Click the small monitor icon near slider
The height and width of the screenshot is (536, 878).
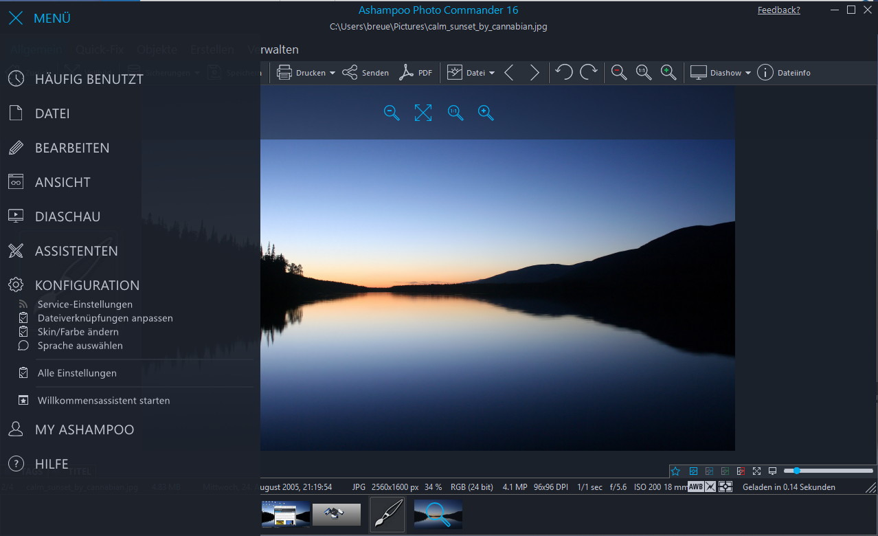(x=772, y=471)
